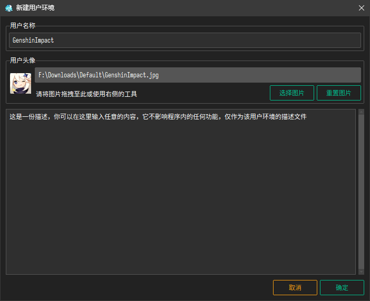Image resolution: width=370 pixels, height=301 pixels.
Task: Click the description scrollbar down arrow
Action: pos(361,272)
